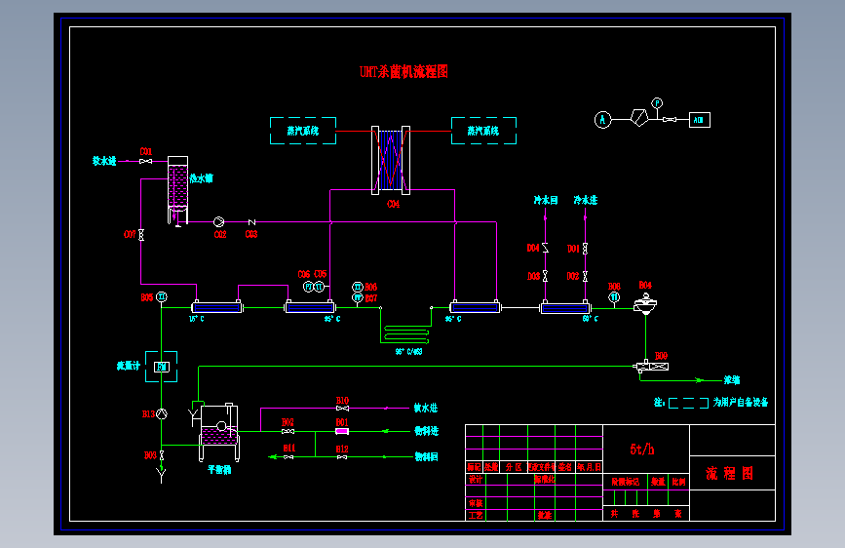Click the 物料进 label
845x548 pixels.
click(426, 431)
